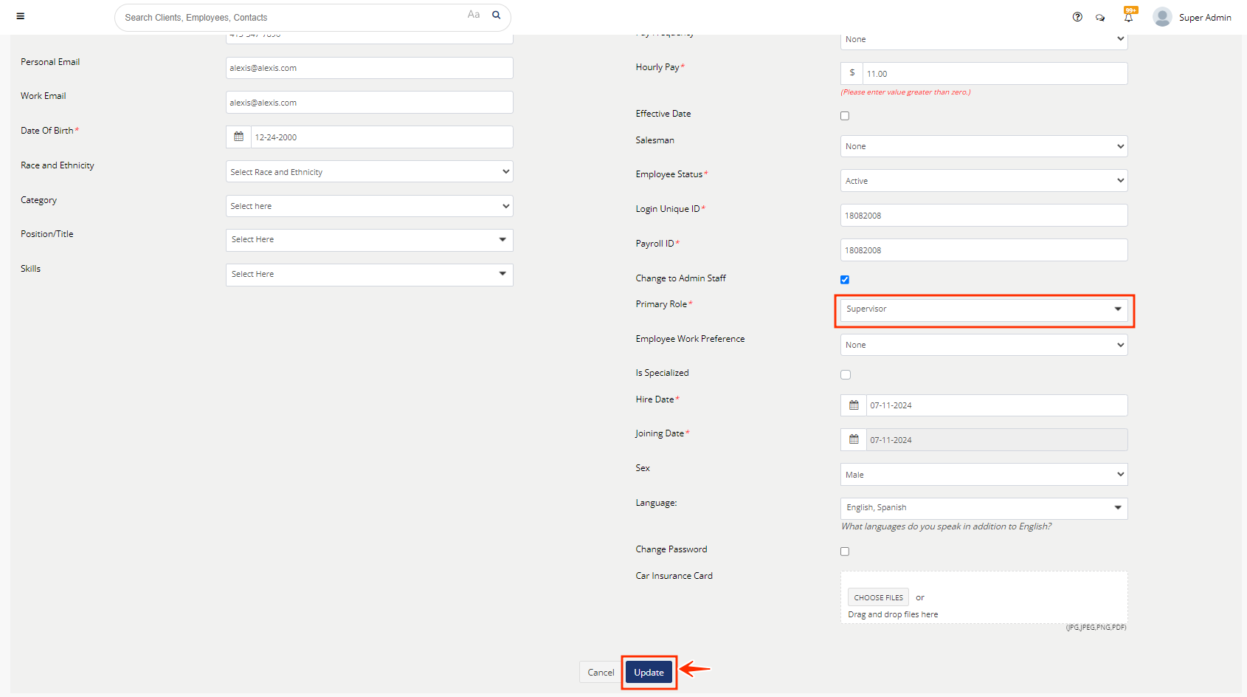
Task: Expand the Language multi-select dropdown
Action: tap(984, 508)
